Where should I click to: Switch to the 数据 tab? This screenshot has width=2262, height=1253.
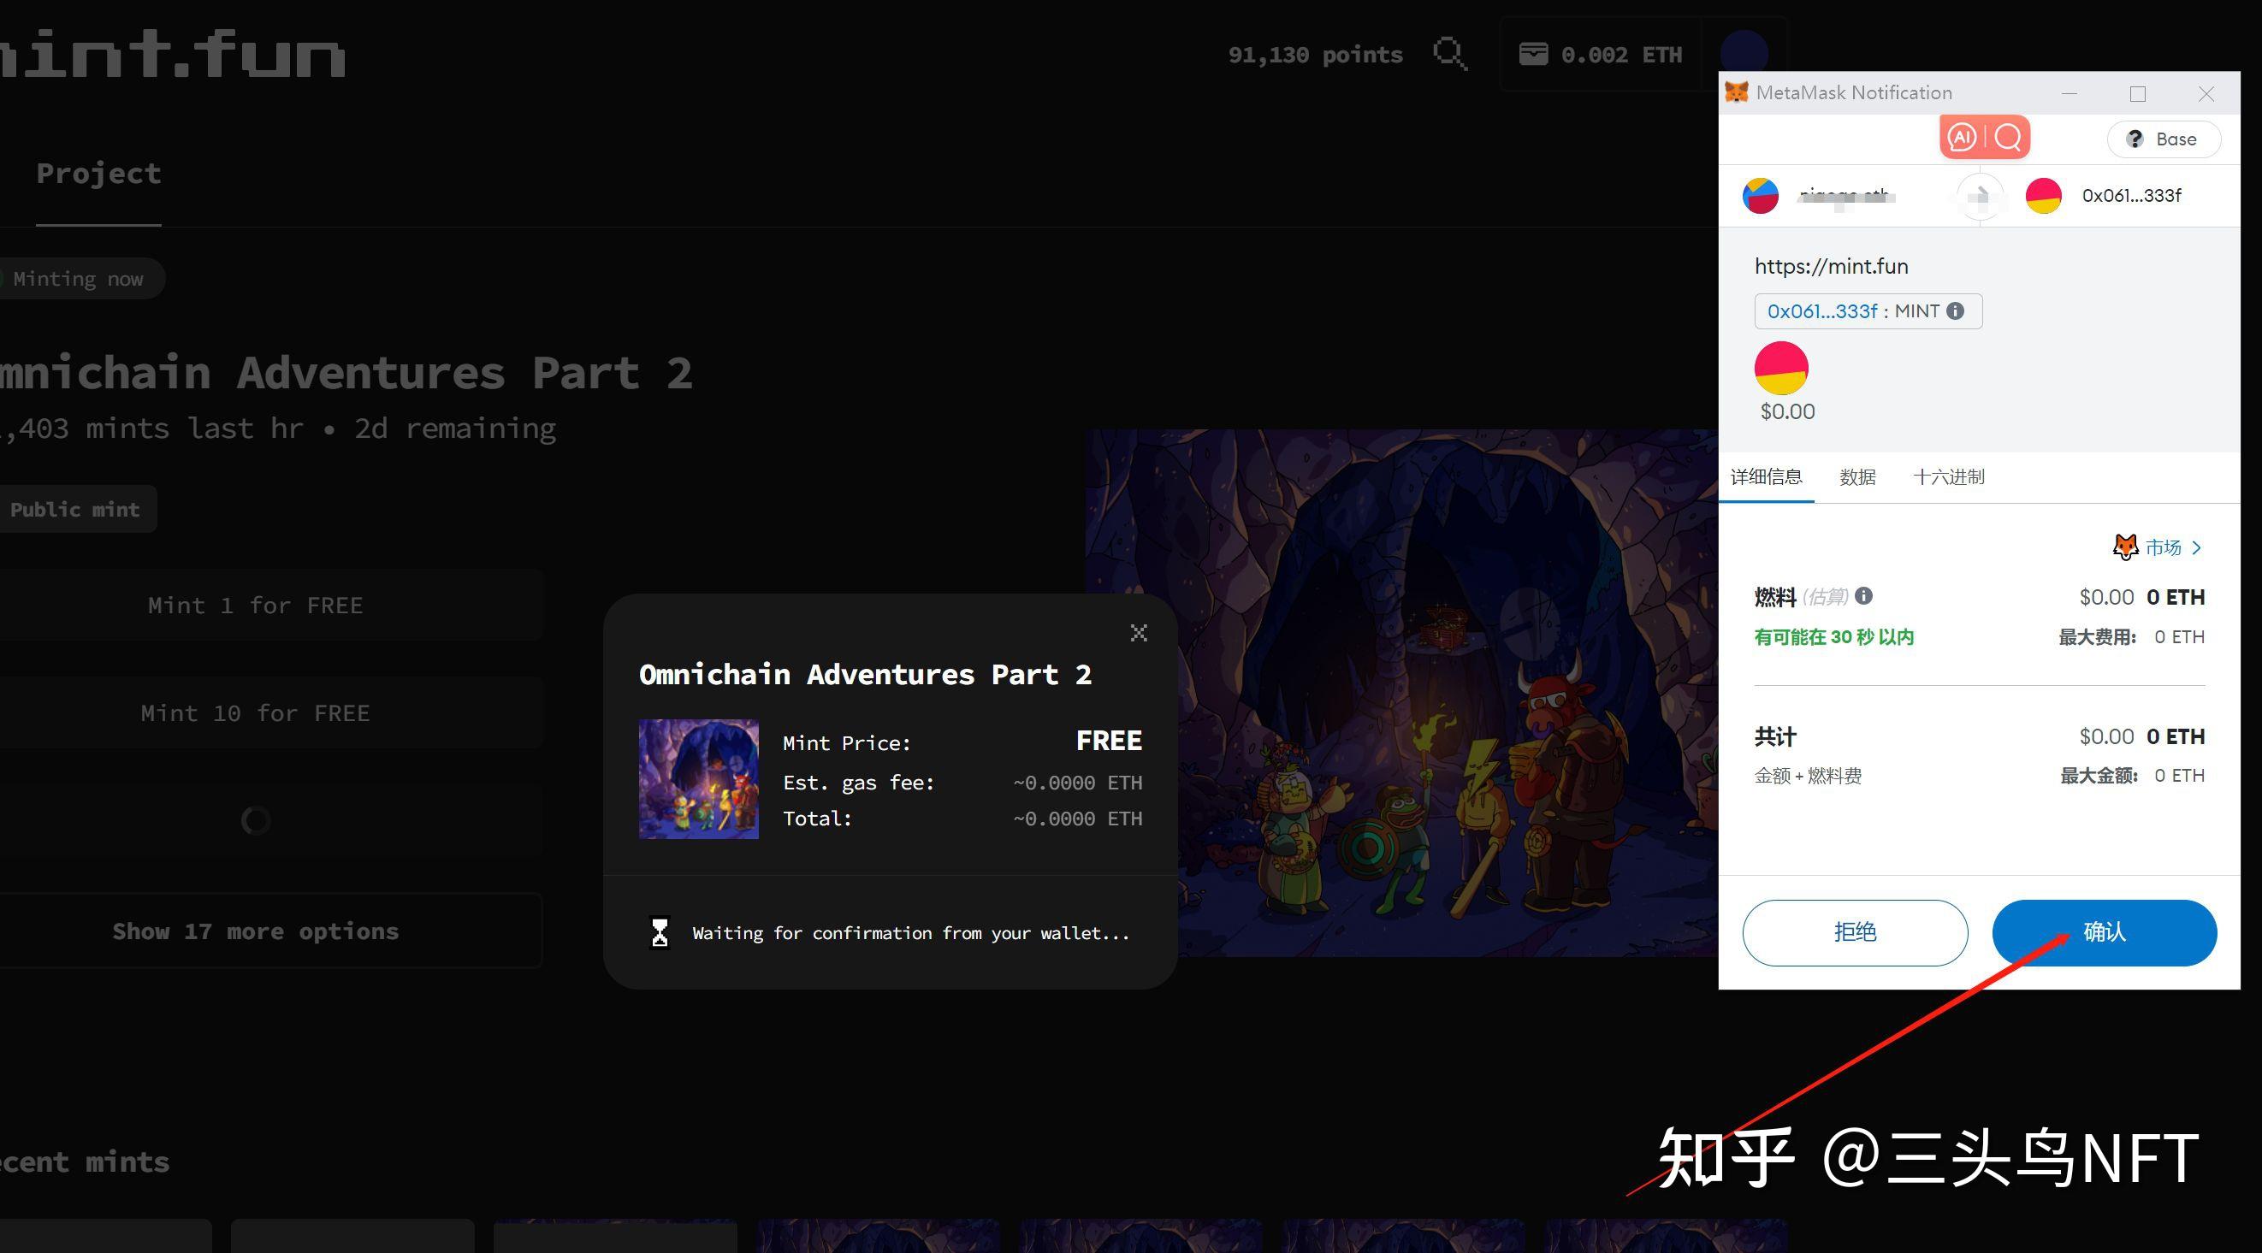(1857, 476)
